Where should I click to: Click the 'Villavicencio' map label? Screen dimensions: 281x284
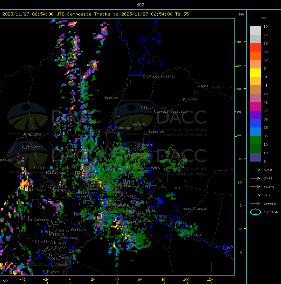(x=68, y=126)
